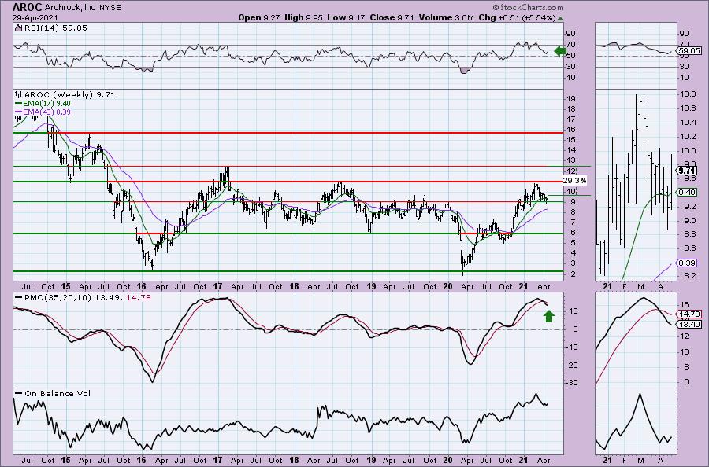Viewport: 709px width, 467px height.
Task: Click the Low 9.17 value
Action: tap(346, 17)
